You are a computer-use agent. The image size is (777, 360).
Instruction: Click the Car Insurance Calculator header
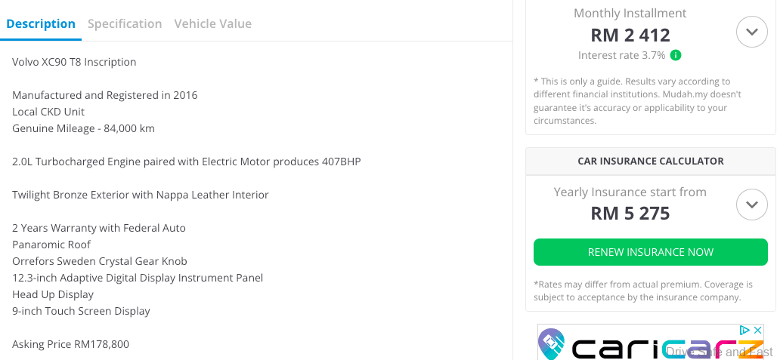650,161
